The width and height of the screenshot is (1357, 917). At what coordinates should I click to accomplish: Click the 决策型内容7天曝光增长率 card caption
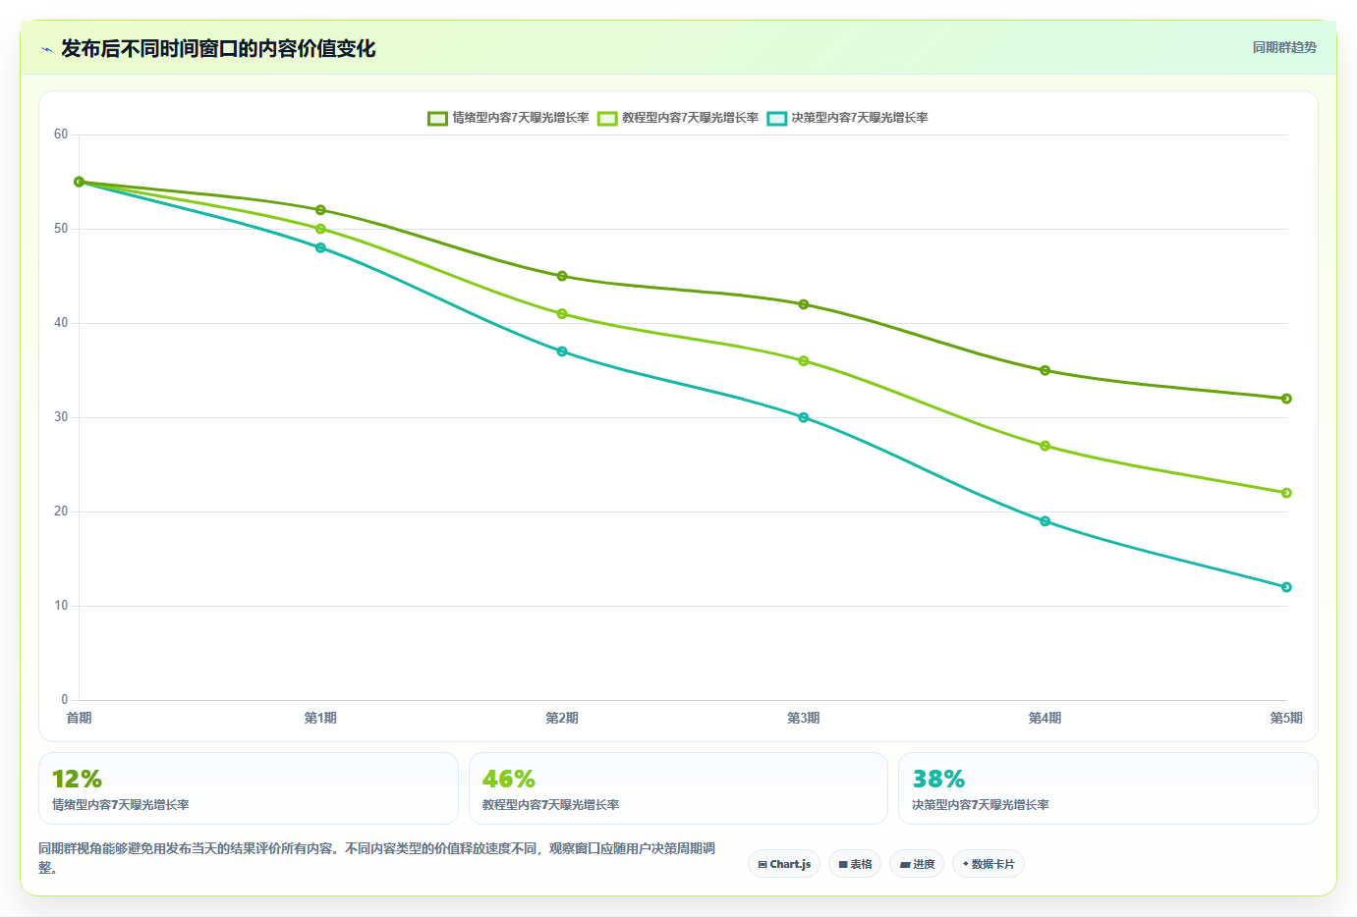coord(981,805)
